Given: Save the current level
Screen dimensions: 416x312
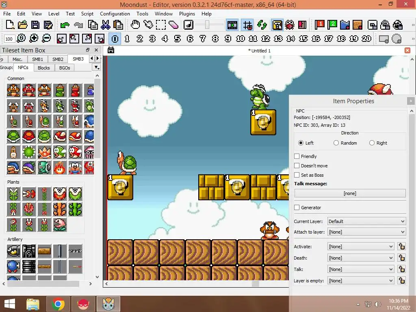Looking at the screenshot, I should [35, 25].
